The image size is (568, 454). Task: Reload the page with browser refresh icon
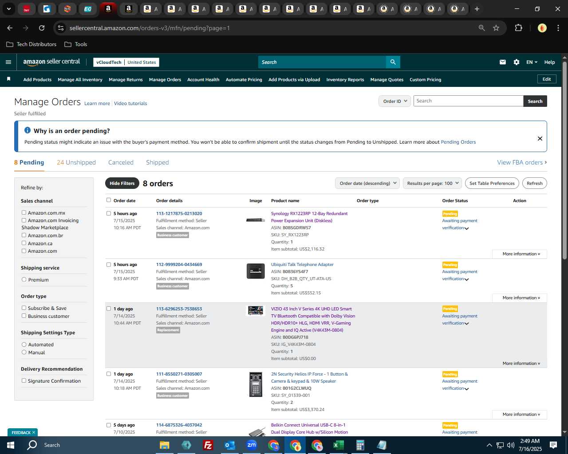42,28
